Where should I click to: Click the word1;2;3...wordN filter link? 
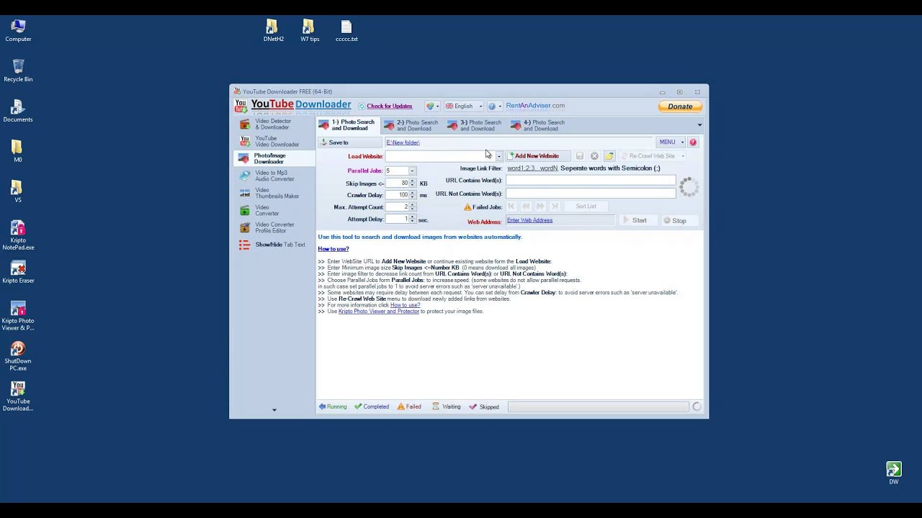pos(532,168)
